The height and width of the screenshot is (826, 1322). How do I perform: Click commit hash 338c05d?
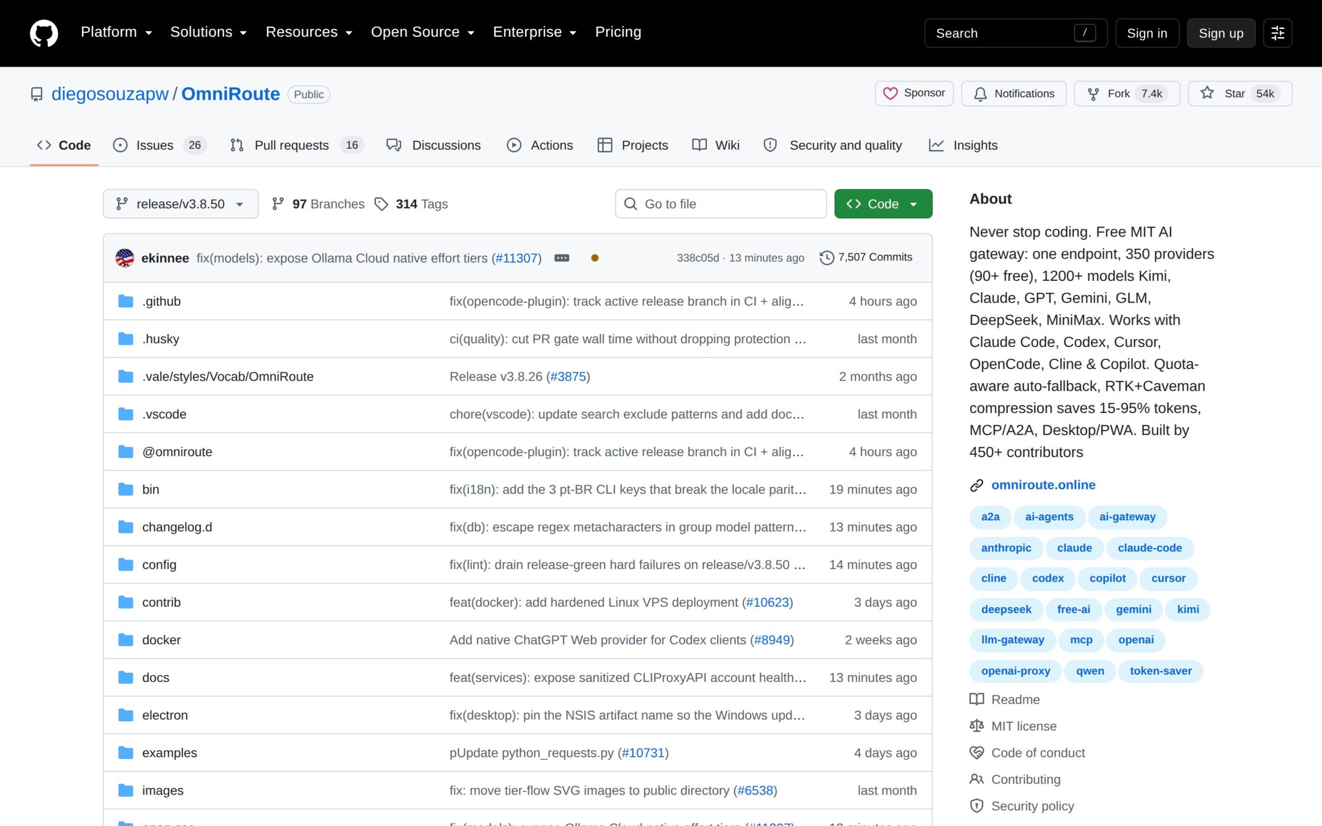(698, 258)
